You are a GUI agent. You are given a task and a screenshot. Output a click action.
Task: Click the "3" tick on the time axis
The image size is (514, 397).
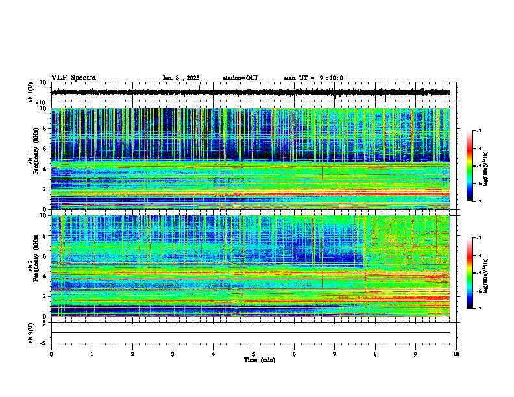[x=173, y=354]
